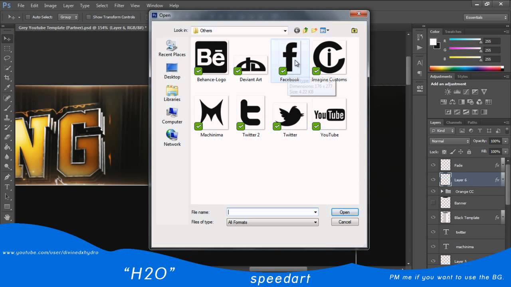Click the blue B color slider
The width and height of the screenshot is (511, 287).
point(465,58)
